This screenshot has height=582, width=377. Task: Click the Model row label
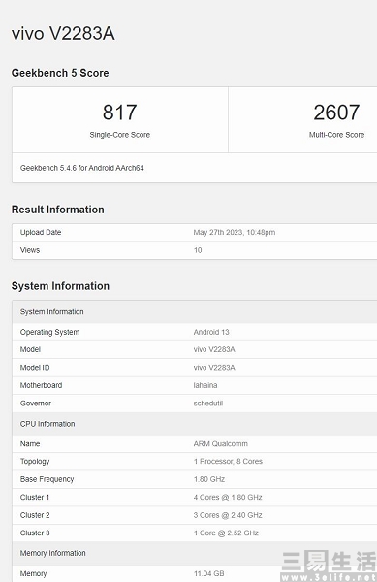click(x=30, y=349)
